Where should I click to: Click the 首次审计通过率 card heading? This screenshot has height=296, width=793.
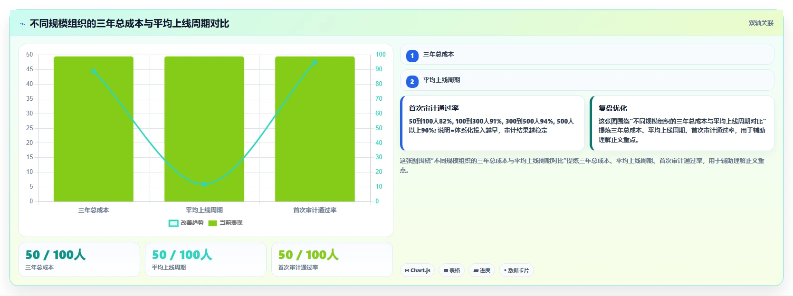tap(434, 108)
